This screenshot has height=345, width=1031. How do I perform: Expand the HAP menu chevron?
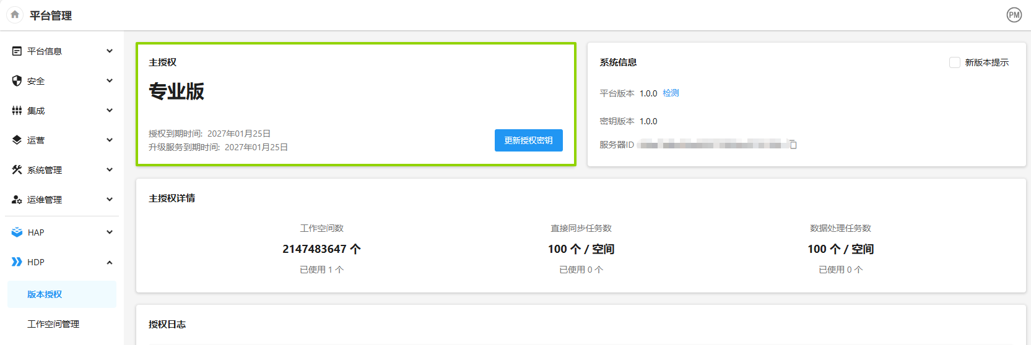110,232
